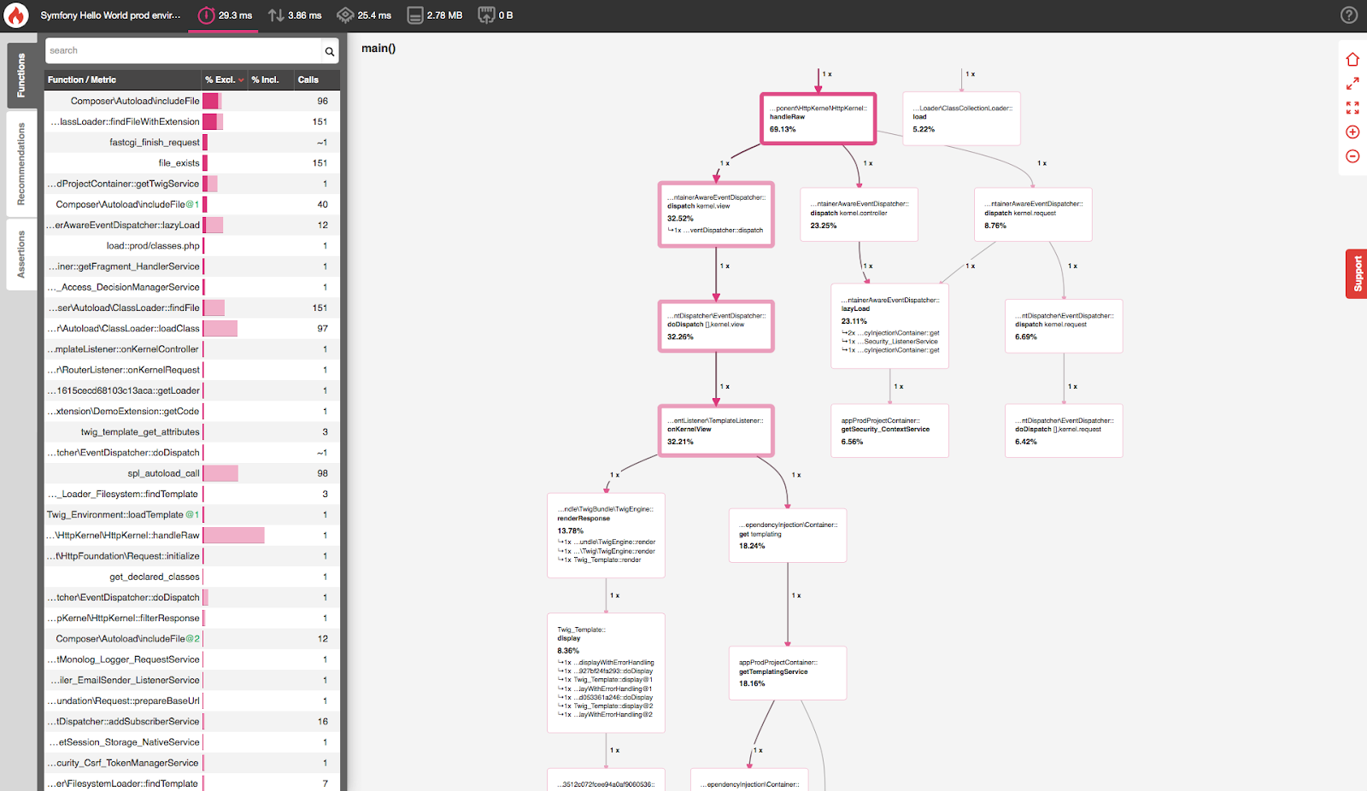Select the ClassLoader::loadClass row

coord(192,329)
